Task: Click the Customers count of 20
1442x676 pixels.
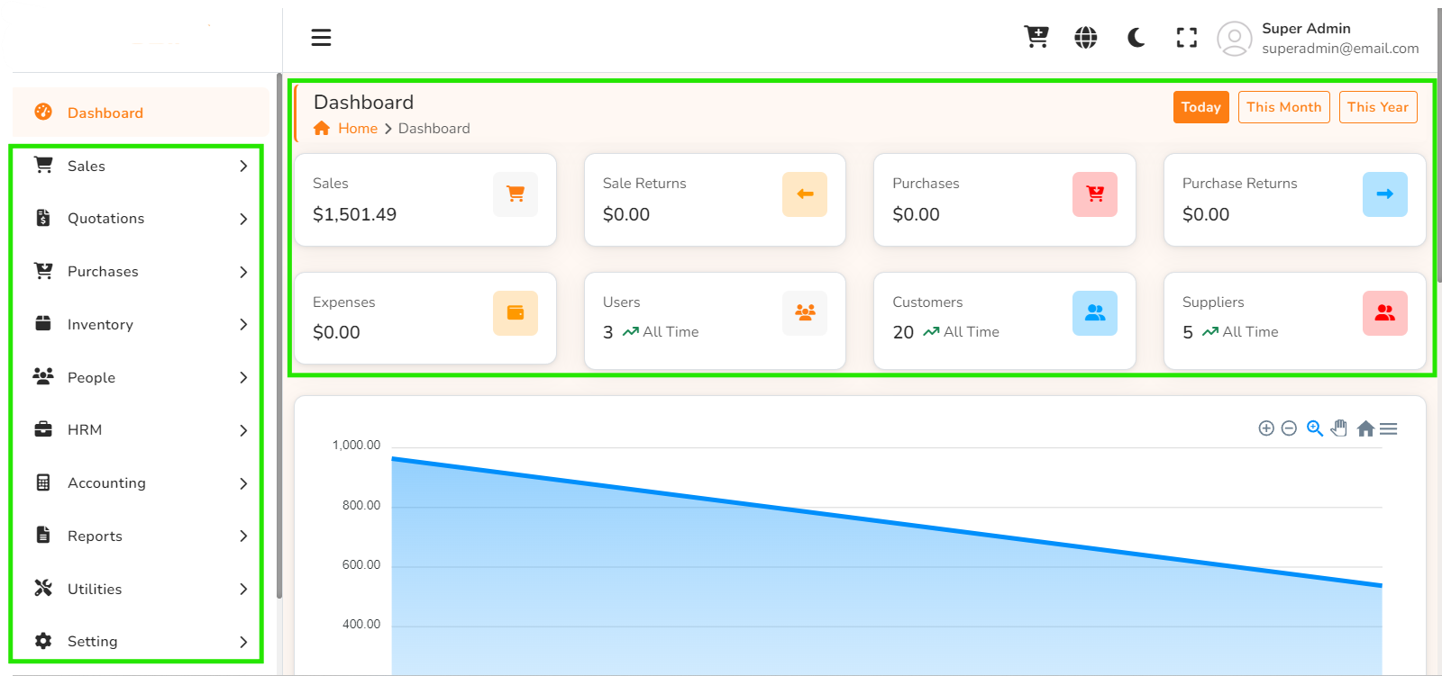Action: (903, 332)
